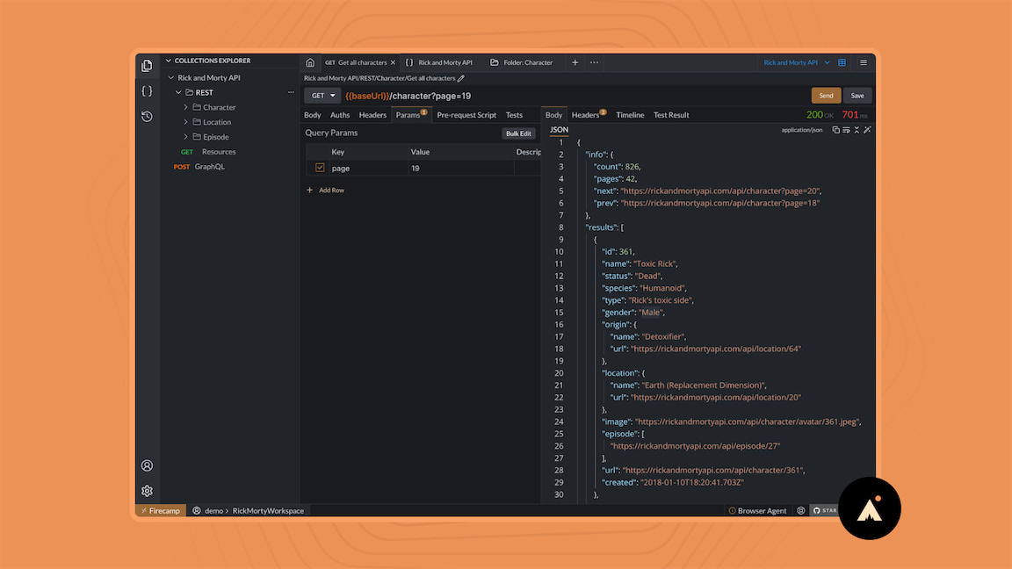Open the Rick and Morty API environment dropdown
Viewport: 1012px width, 569px height.
[797, 62]
